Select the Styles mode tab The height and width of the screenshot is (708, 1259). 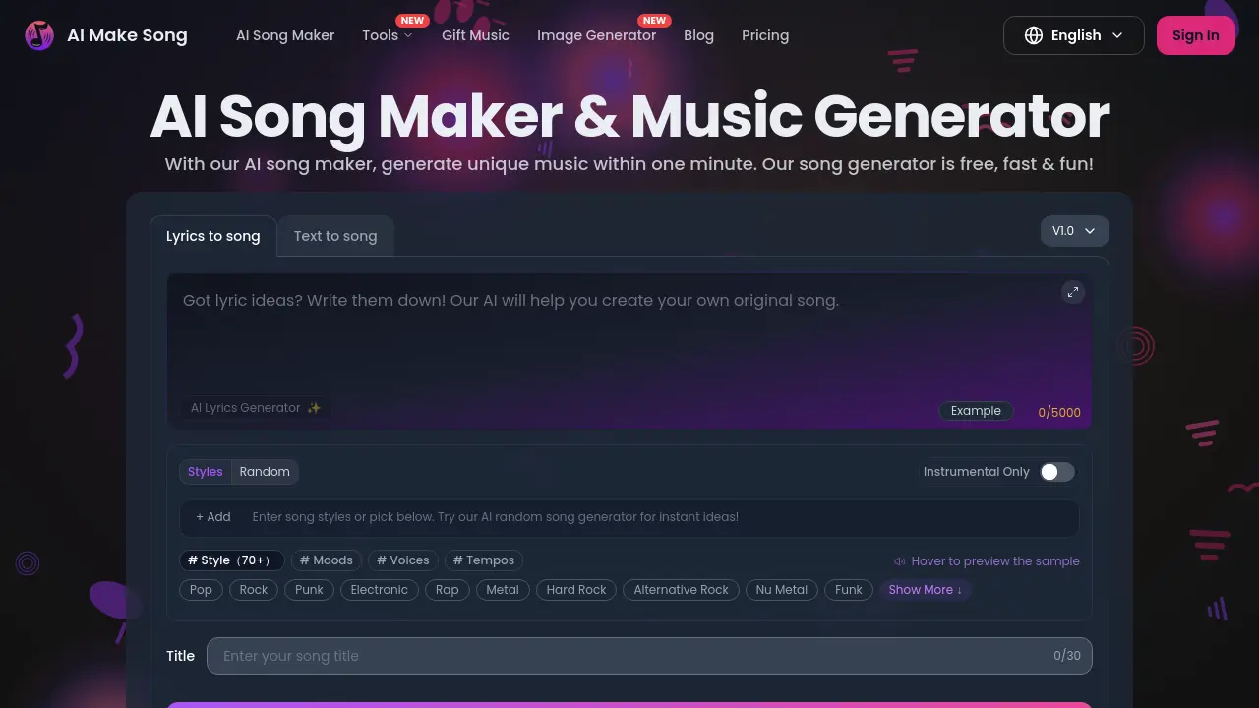206,472
